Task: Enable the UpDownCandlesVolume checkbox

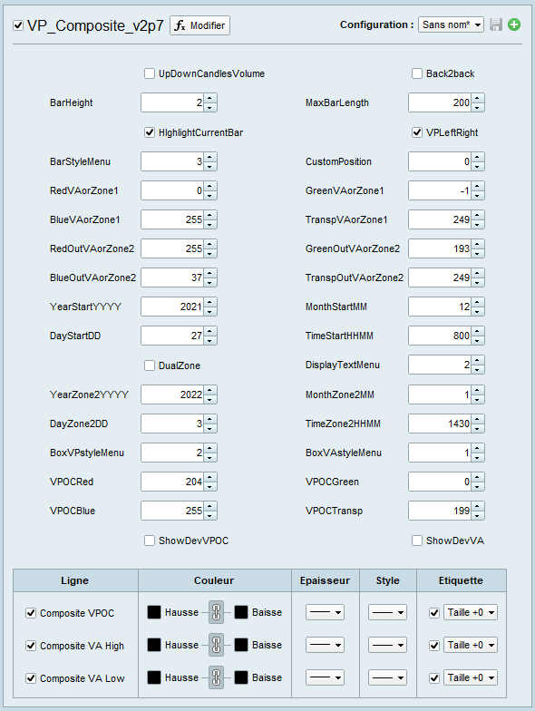Action: click(x=150, y=73)
